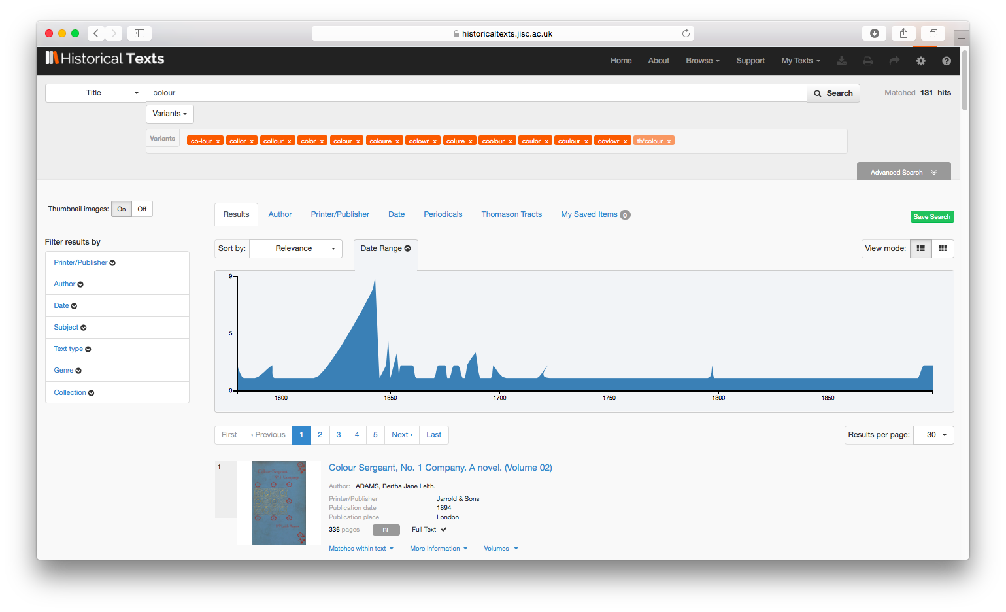
Task: Expand the Printer/Publisher filter
Action: pyautogui.click(x=84, y=262)
